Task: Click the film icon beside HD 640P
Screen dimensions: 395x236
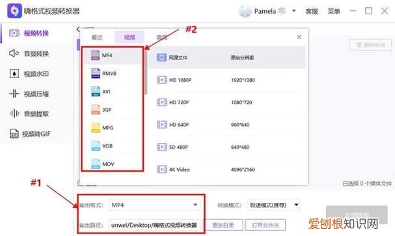Action: coord(162,125)
